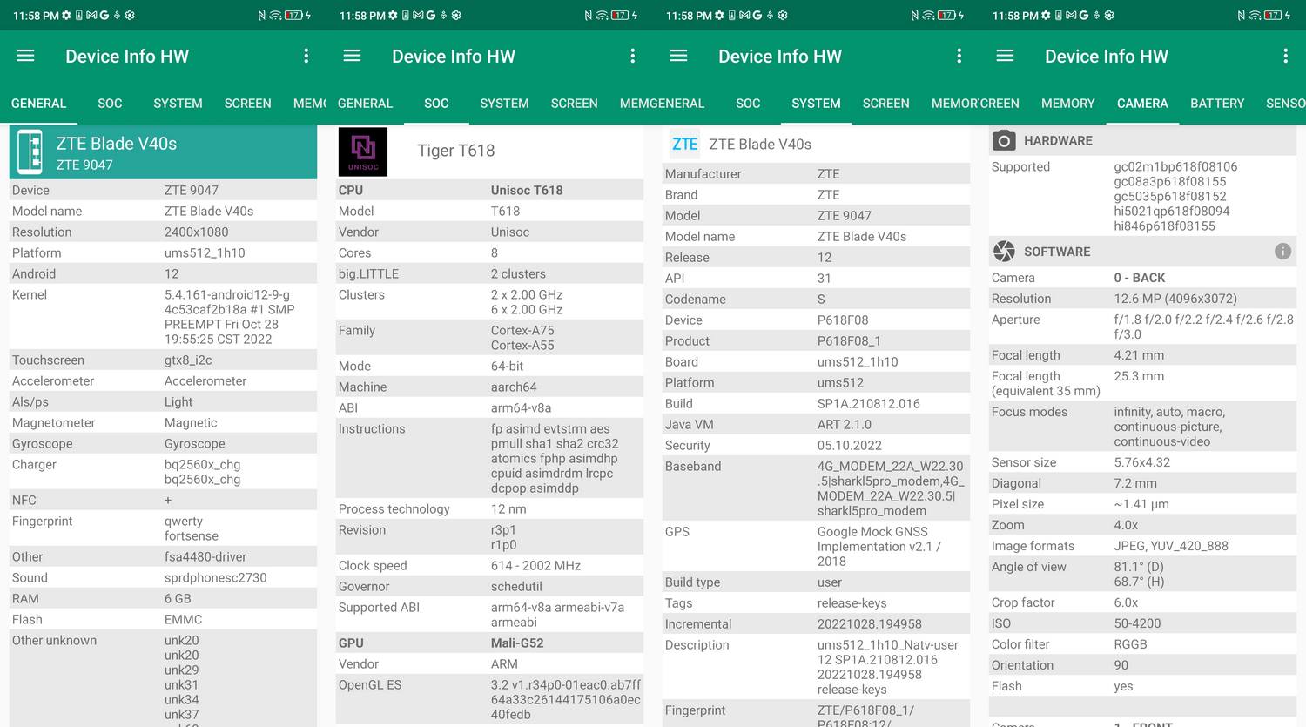This screenshot has width=1306, height=727.
Task: Open overflow menu in General screen
Action: (x=306, y=56)
